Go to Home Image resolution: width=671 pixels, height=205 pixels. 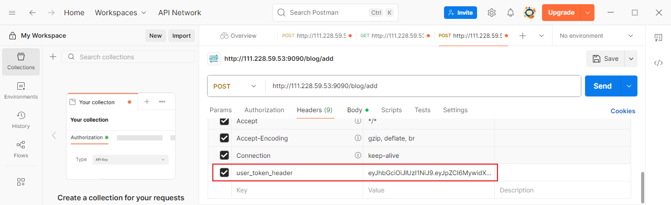[x=74, y=13]
